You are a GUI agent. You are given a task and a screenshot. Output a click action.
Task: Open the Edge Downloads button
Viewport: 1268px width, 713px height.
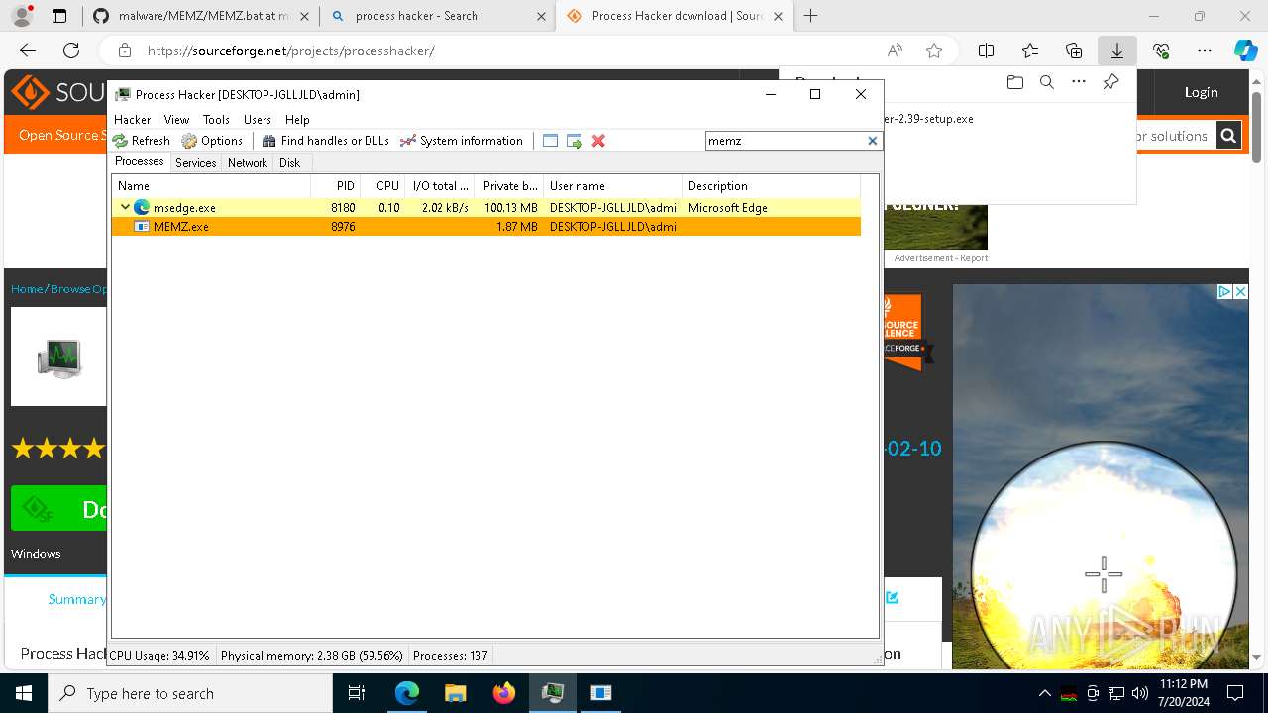tap(1117, 51)
